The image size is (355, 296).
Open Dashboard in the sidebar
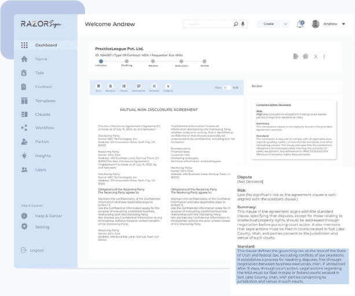[x=46, y=45]
